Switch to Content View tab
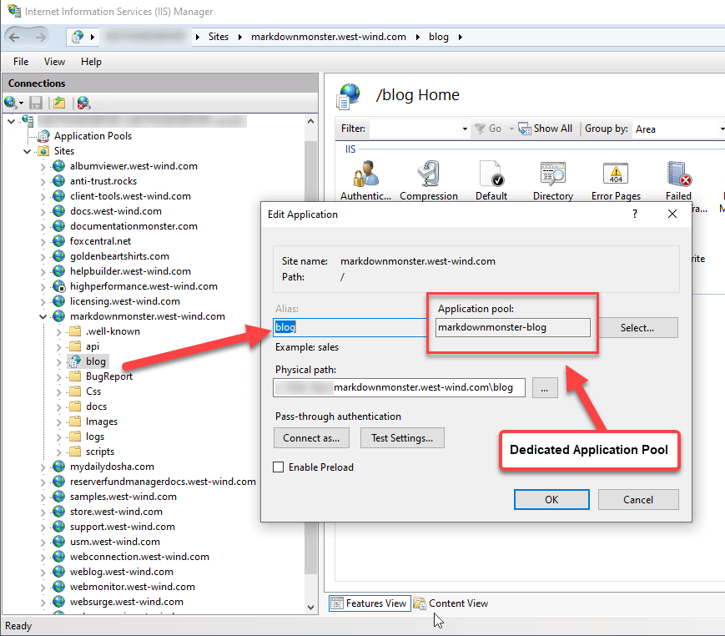The width and height of the screenshot is (725, 636). 451,603
